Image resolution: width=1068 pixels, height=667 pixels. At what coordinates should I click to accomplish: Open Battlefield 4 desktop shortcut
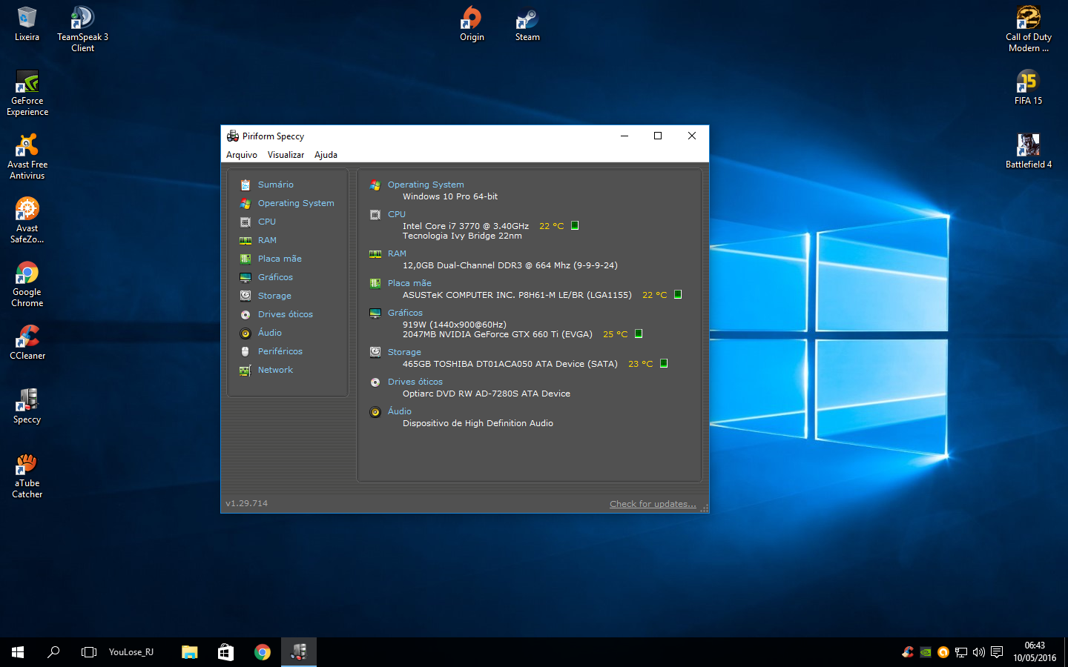tap(1028, 152)
